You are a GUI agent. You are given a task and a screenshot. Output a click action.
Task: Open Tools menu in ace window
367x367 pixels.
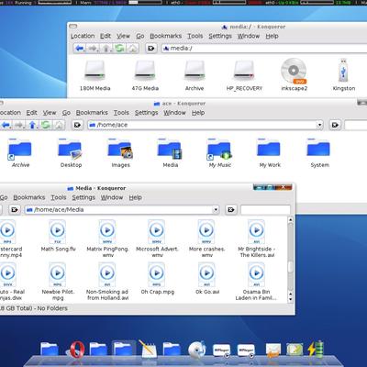[121, 113]
